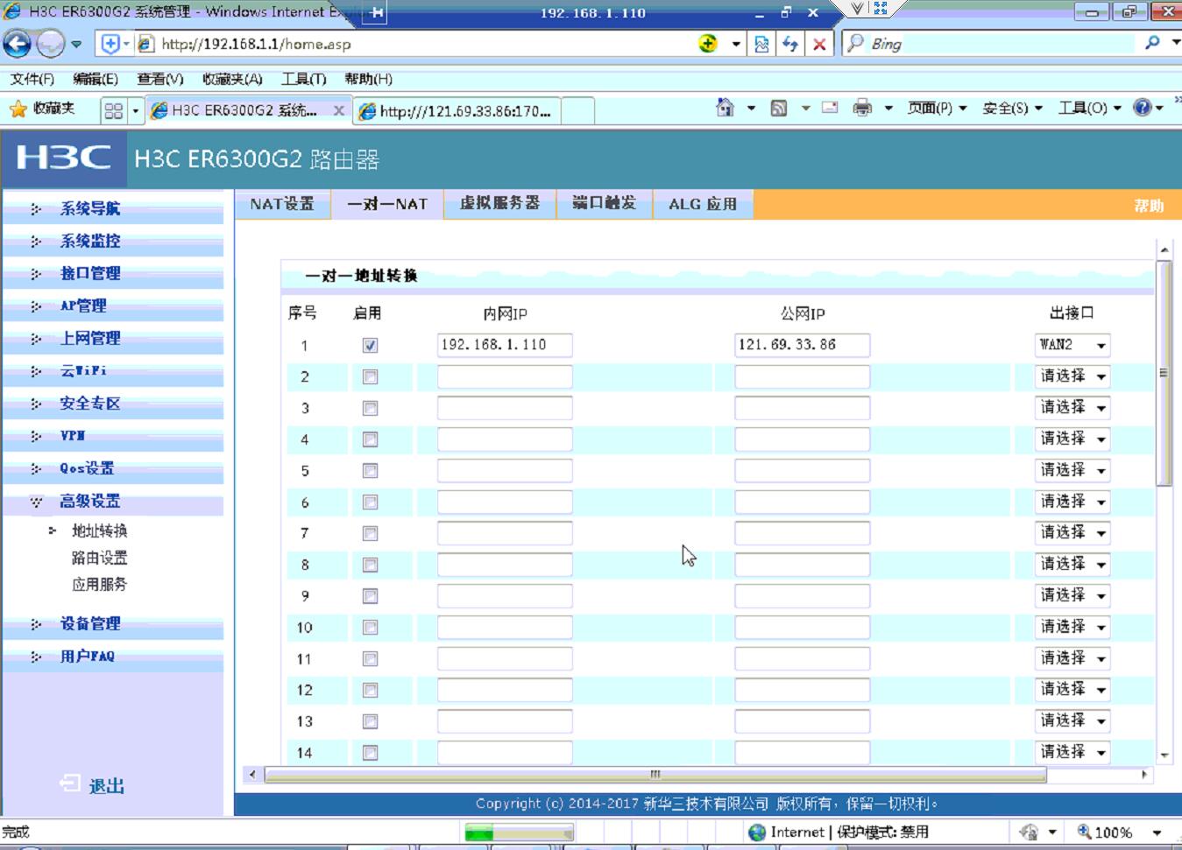Go to the browser Home page icon
The height and width of the screenshot is (850, 1182).
[725, 108]
